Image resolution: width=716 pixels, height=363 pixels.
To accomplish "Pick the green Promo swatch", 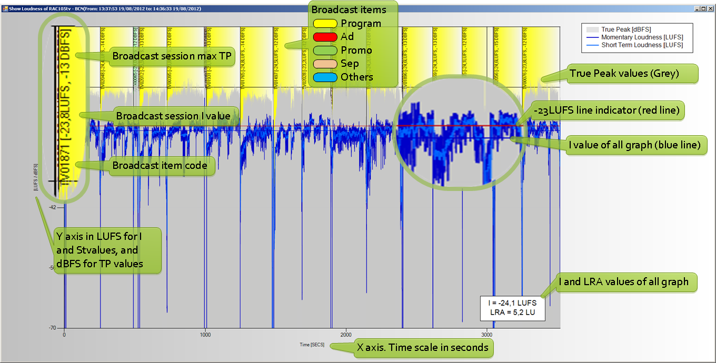I will click(x=325, y=51).
